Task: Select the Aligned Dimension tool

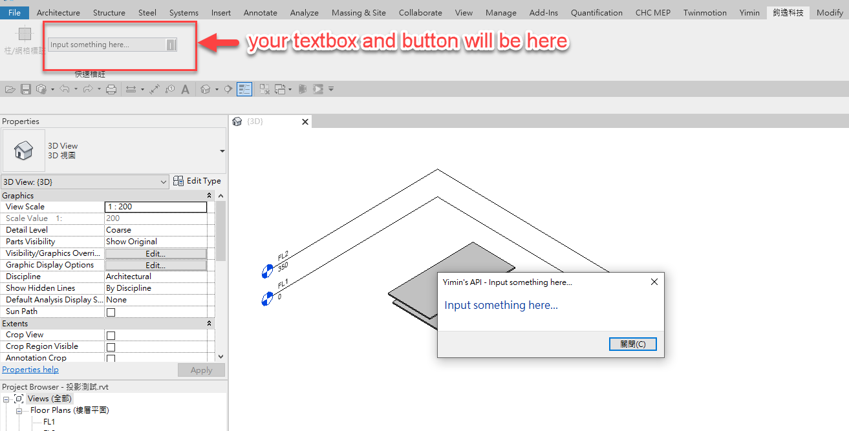Action: 155,89
